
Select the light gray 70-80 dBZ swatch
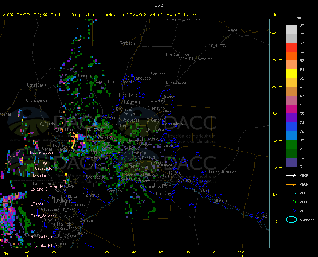291,30
